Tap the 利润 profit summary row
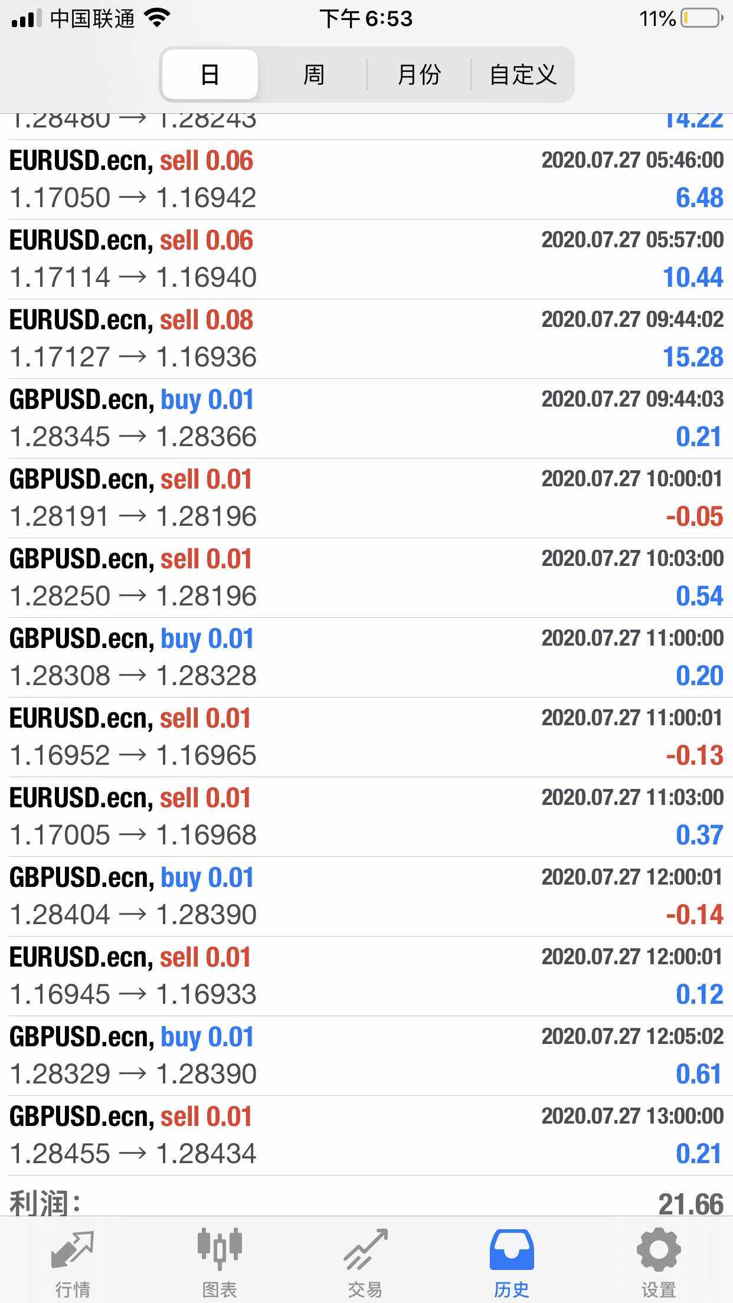 click(366, 1201)
